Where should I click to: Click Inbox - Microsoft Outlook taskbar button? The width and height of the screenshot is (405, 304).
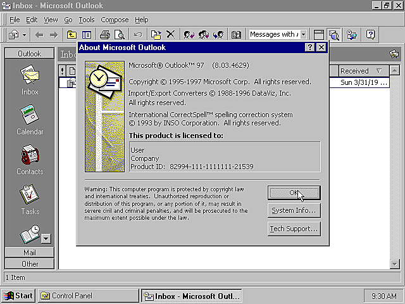tap(191, 296)
